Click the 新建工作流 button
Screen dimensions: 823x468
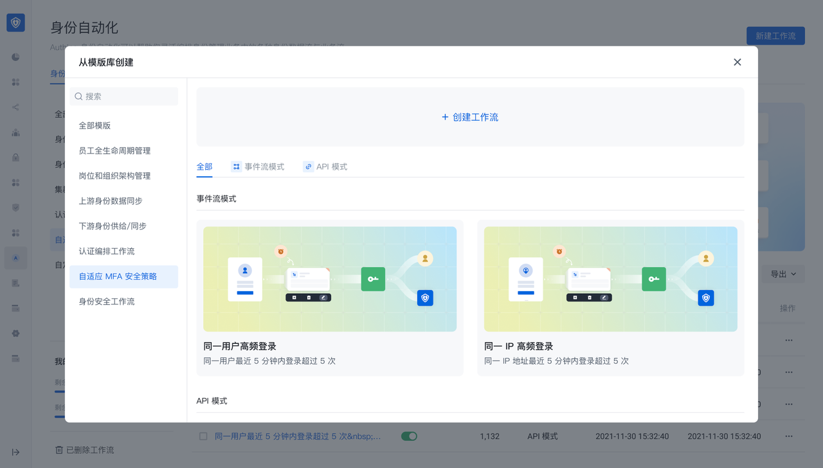click(x=775, y=35)
